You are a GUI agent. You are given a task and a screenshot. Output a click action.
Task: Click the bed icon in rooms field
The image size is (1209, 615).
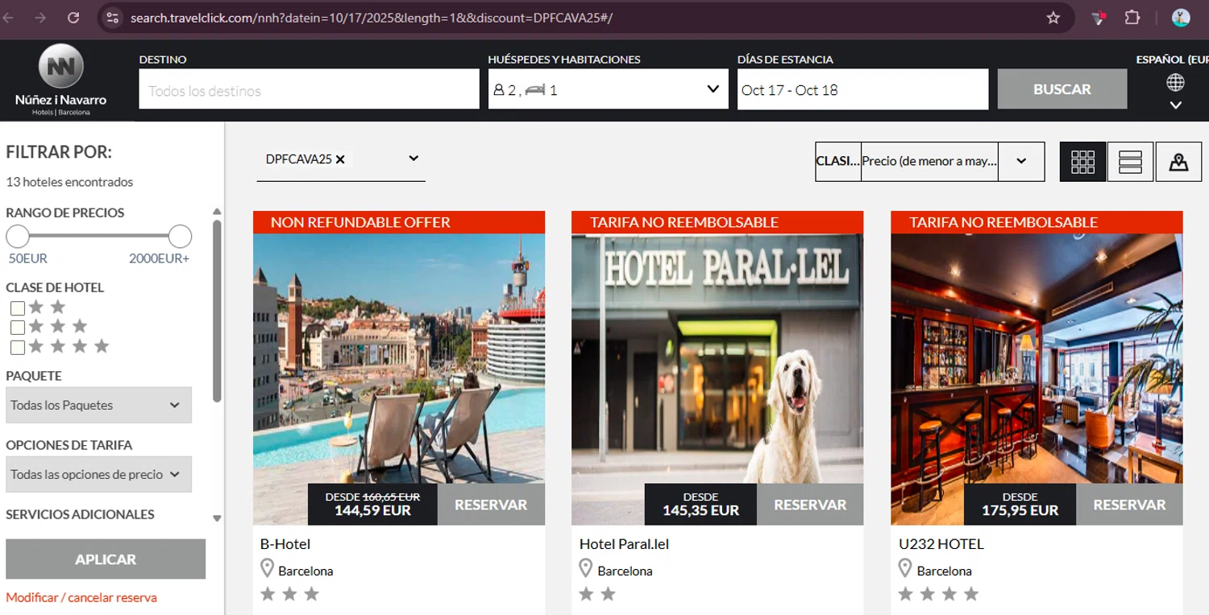(535, 90)
